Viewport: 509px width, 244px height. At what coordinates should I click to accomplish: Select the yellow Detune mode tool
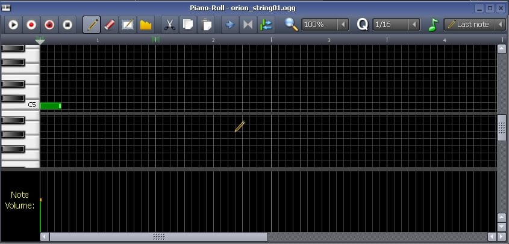coord(146,25)
